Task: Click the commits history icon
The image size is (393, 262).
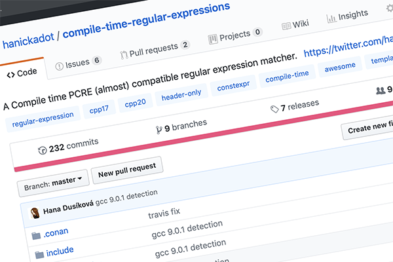Action: click(x=43, y=149)
